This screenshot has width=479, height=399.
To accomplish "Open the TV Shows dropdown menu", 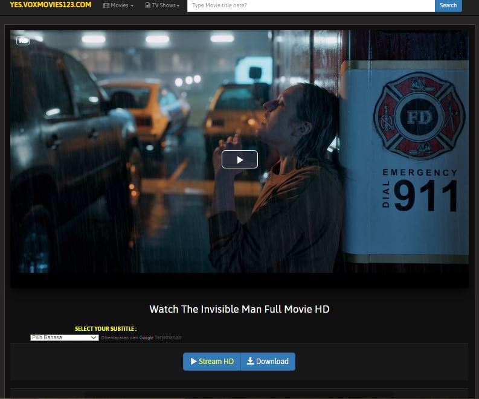I will 162,5.
